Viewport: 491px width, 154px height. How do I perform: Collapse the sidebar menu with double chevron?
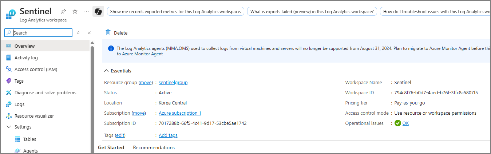(x=89, y=33)
